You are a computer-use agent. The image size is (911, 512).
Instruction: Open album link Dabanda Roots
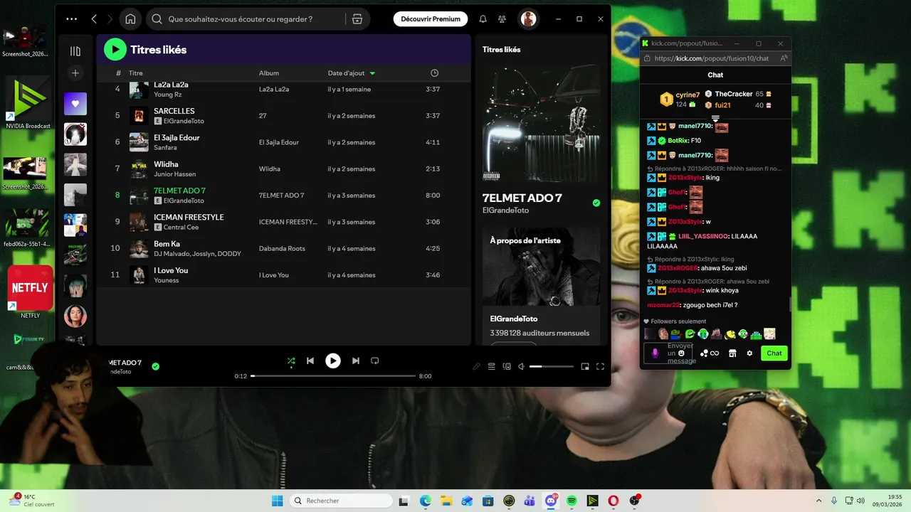coord(282,249)
